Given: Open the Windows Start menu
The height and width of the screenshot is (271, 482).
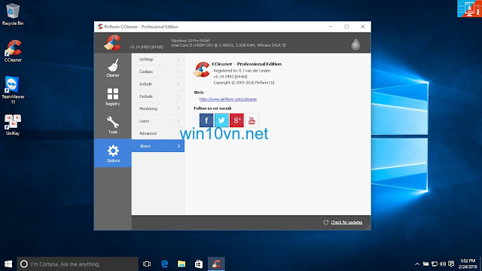Looking at the screenshot, I should point(8,264).
